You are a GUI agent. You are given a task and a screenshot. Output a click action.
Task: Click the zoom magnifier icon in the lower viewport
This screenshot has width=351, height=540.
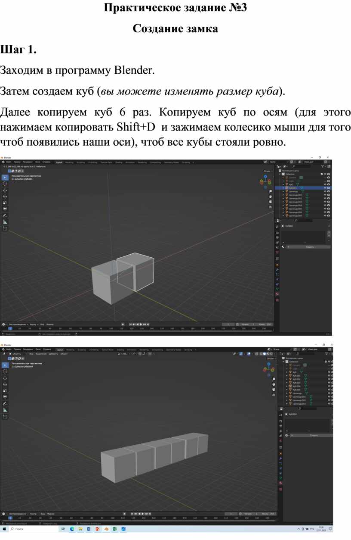tap(274, 380)
